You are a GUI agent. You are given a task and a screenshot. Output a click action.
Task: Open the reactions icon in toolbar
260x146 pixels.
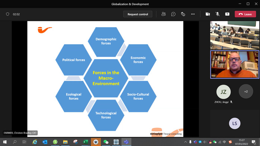tap(183, 14)
